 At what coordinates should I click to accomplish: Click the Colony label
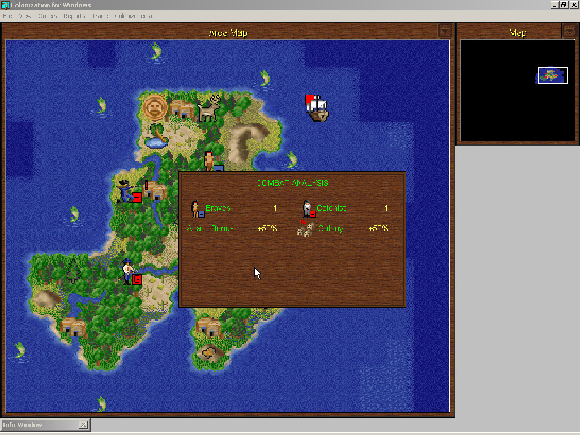coord(331,228)
